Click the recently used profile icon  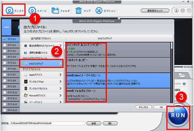pyautogui.click(x=26, y=46)
